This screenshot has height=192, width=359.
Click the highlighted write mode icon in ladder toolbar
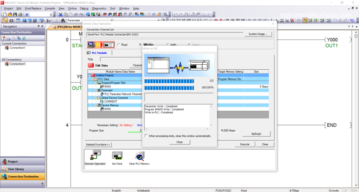(x=305, y=20)
